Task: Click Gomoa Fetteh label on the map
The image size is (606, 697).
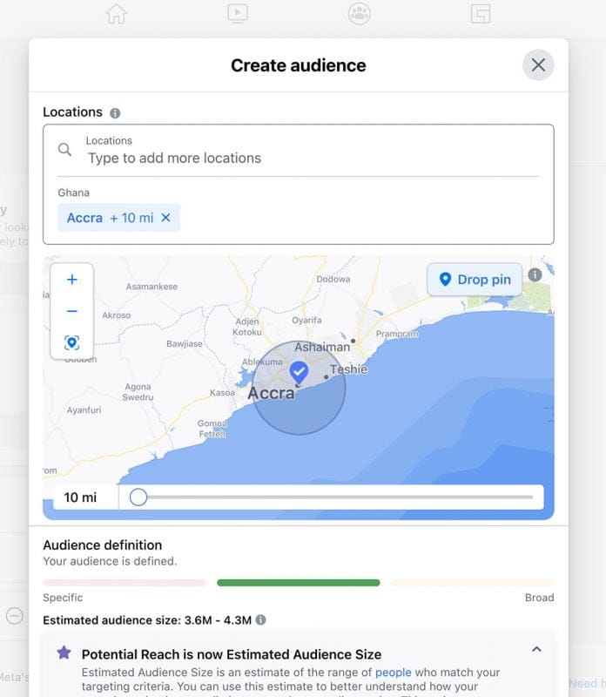Action: (212, 429)
